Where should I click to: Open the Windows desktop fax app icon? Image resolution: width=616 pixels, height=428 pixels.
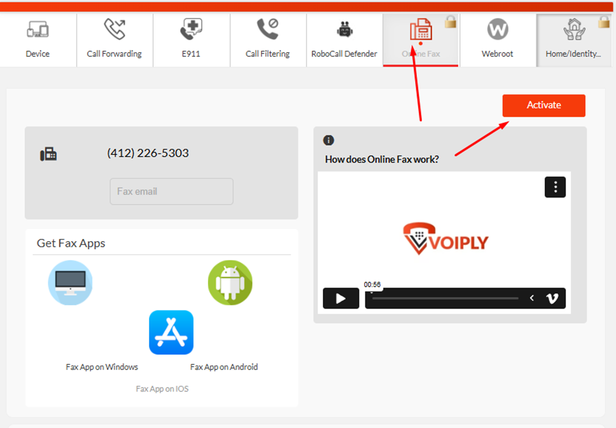pyautogui.click(x=70, y=283)
